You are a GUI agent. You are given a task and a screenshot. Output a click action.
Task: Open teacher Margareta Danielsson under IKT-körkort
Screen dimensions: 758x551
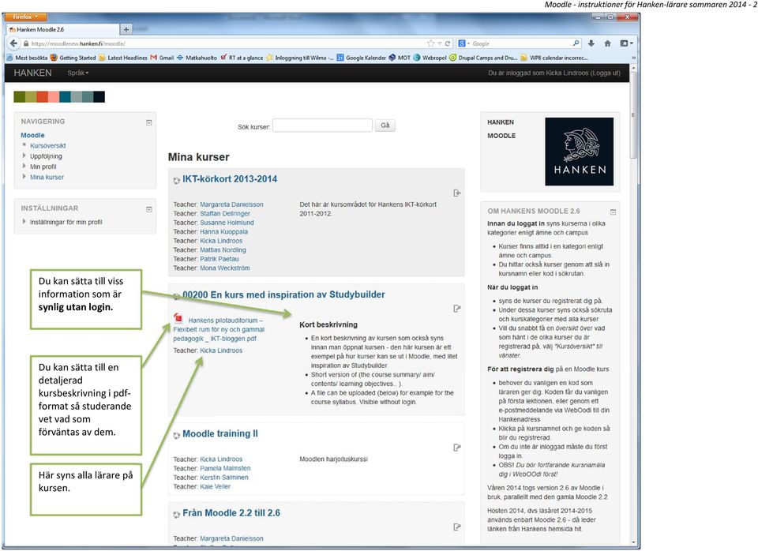click(231, 204)
